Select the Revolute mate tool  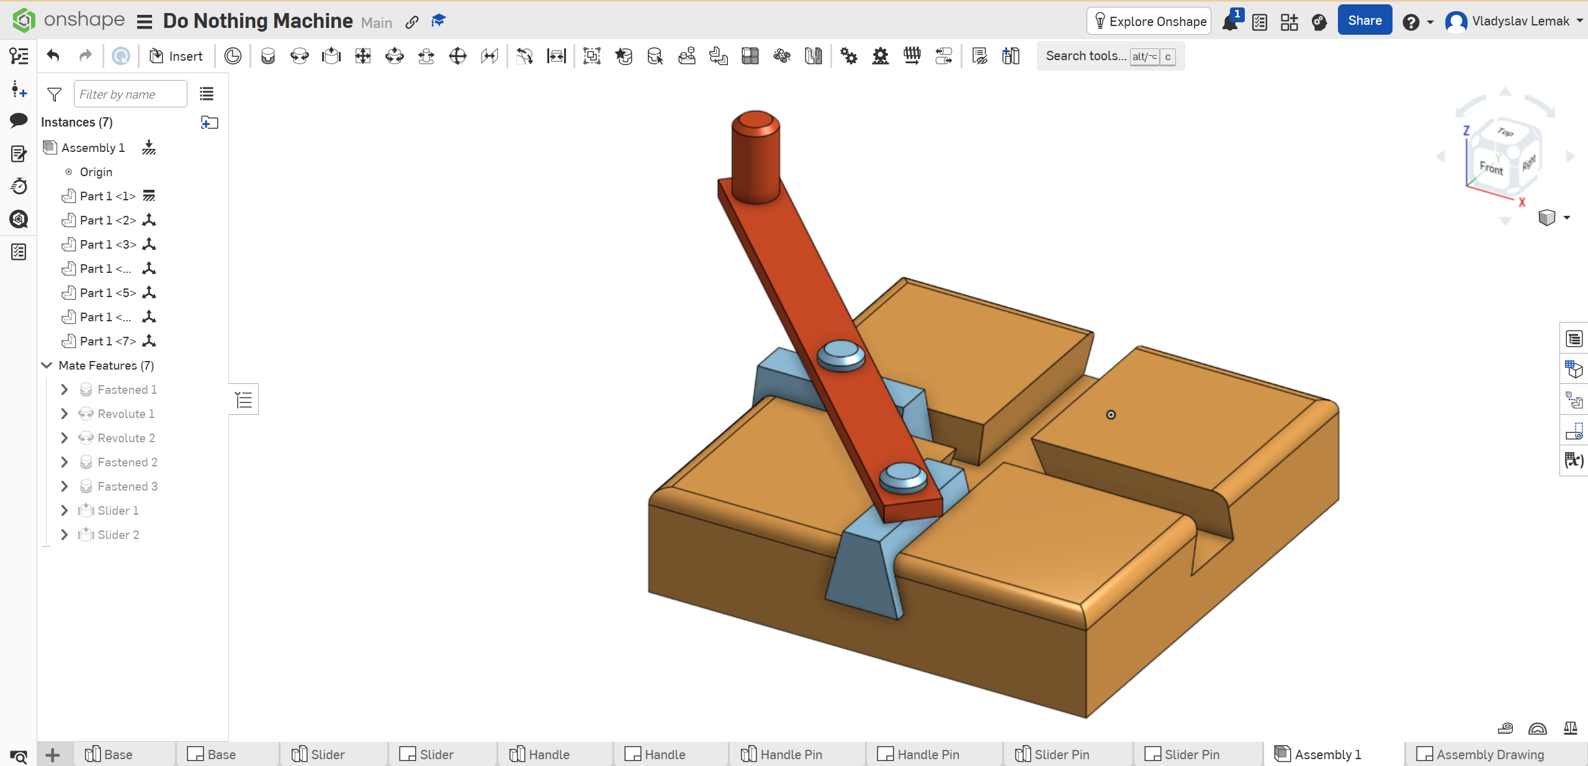coord(299,56)
